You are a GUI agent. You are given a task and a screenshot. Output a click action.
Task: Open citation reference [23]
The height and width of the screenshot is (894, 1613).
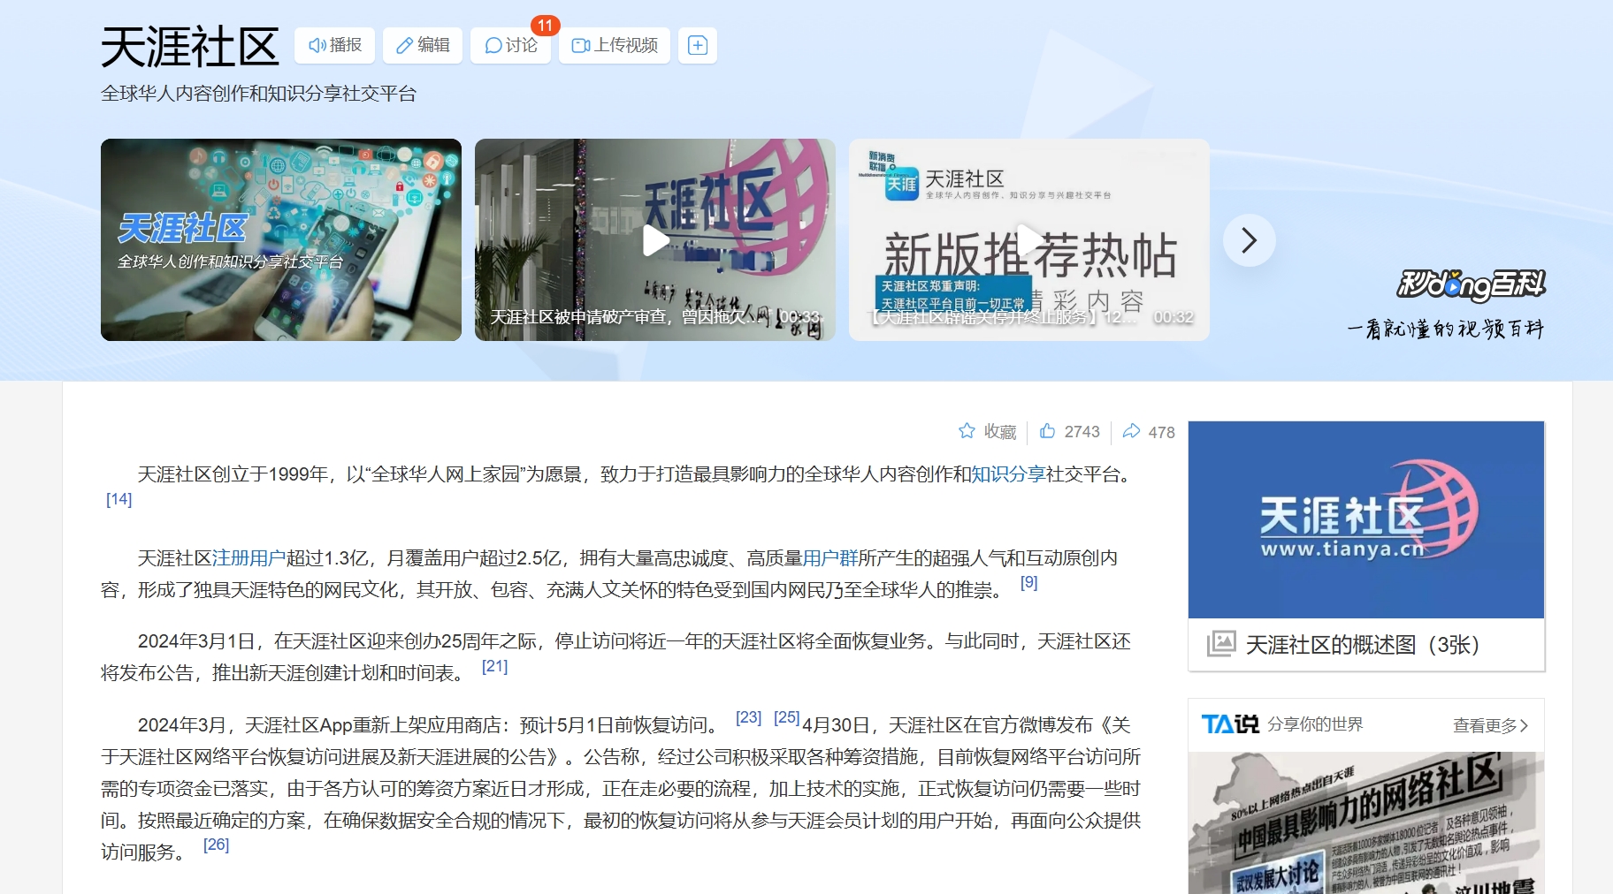pos(748,717)
